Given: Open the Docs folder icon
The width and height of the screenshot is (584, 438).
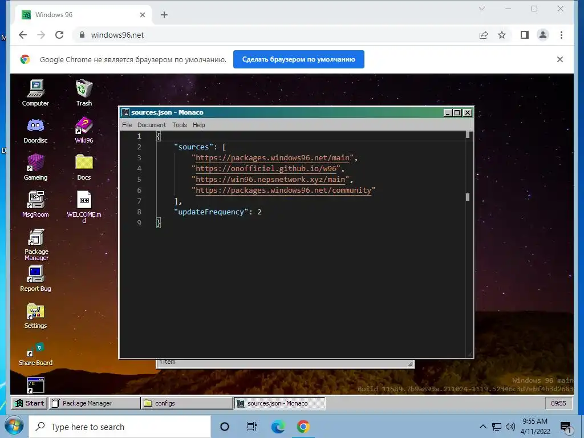Looking at the screenshot, I should (x=84, y=167).
